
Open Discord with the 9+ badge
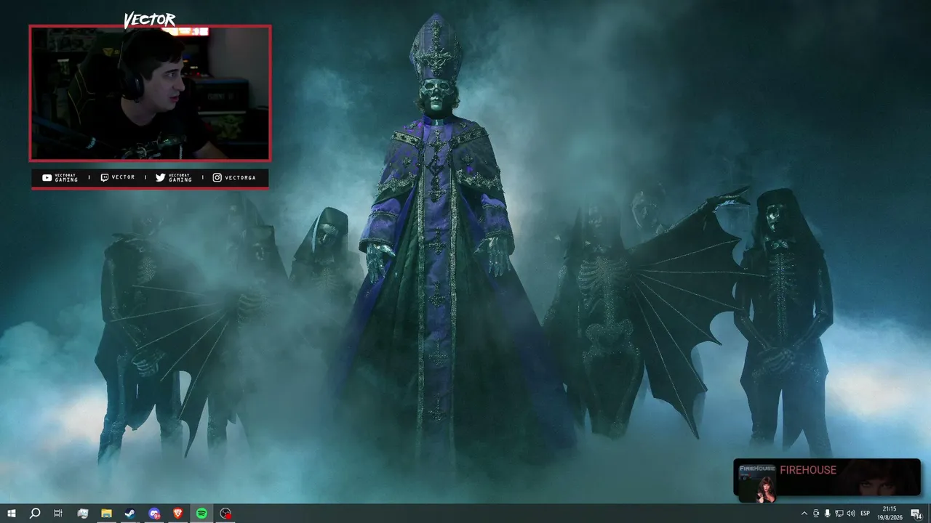[154, 514]
